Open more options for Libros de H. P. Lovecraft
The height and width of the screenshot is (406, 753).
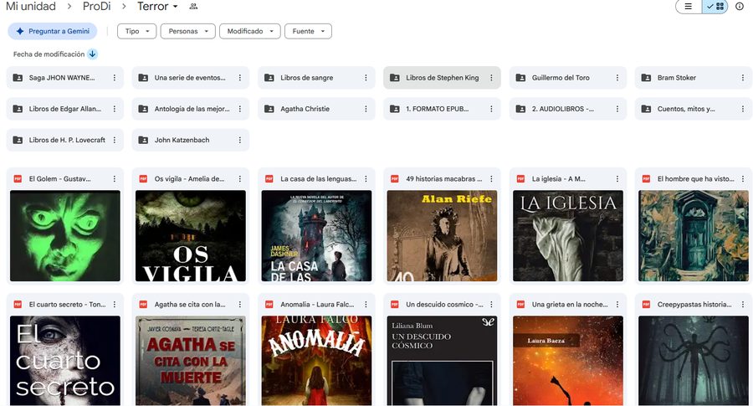115,141
